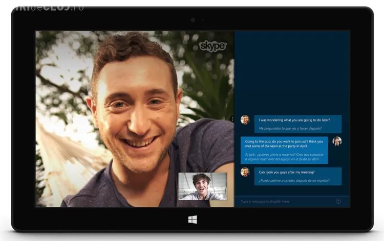Click avatar next to "Can I join you guys" message
This screenshot has width=384, height=241.
[245, 172]
